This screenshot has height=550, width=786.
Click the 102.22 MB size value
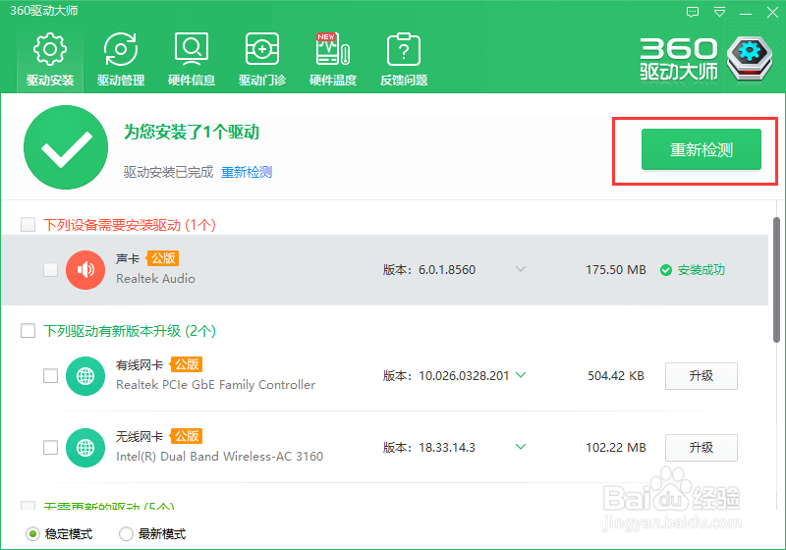click(x=616, y=447)
